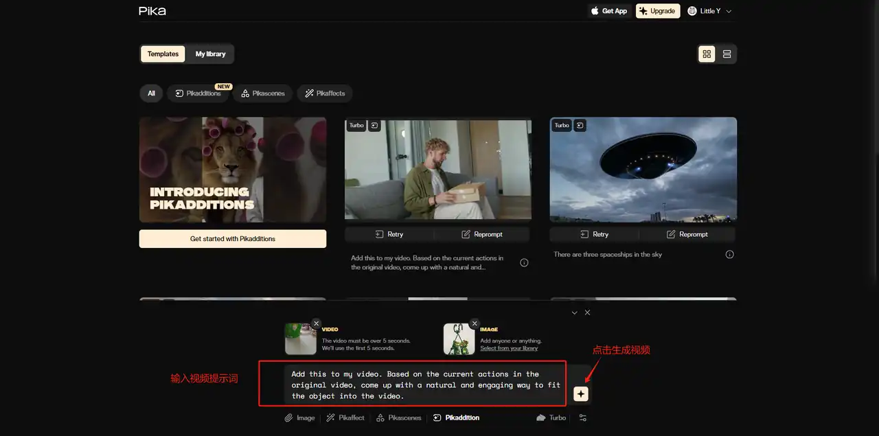Click the Little Y avatar icon
This screenshot has height=436, width=879.
click(692, 11)
